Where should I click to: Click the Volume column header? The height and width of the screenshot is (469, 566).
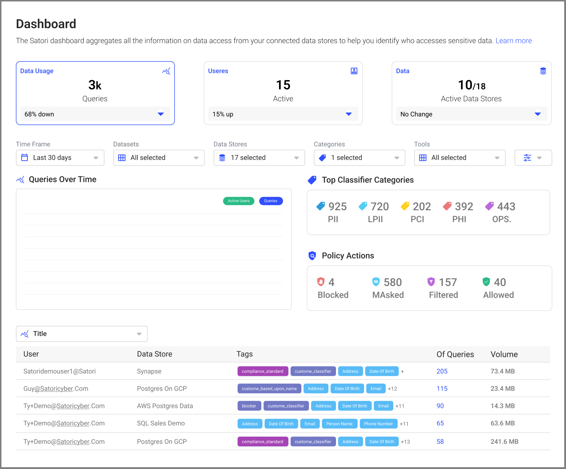504,354
